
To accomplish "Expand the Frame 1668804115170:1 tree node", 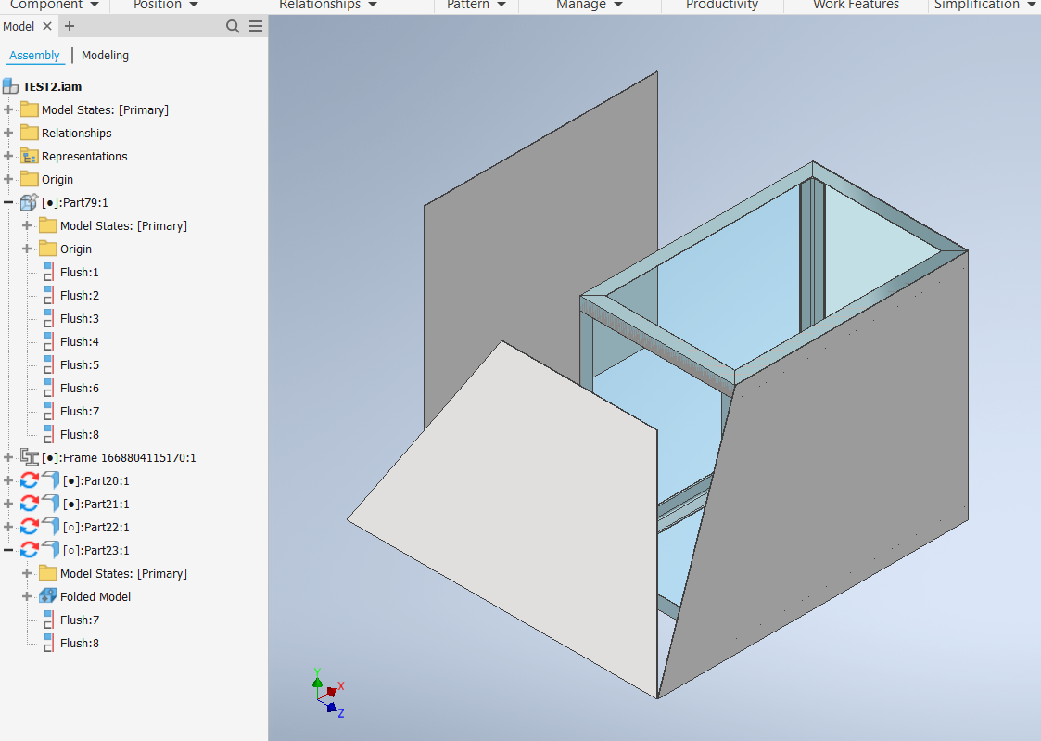I will tap(9, 457).
